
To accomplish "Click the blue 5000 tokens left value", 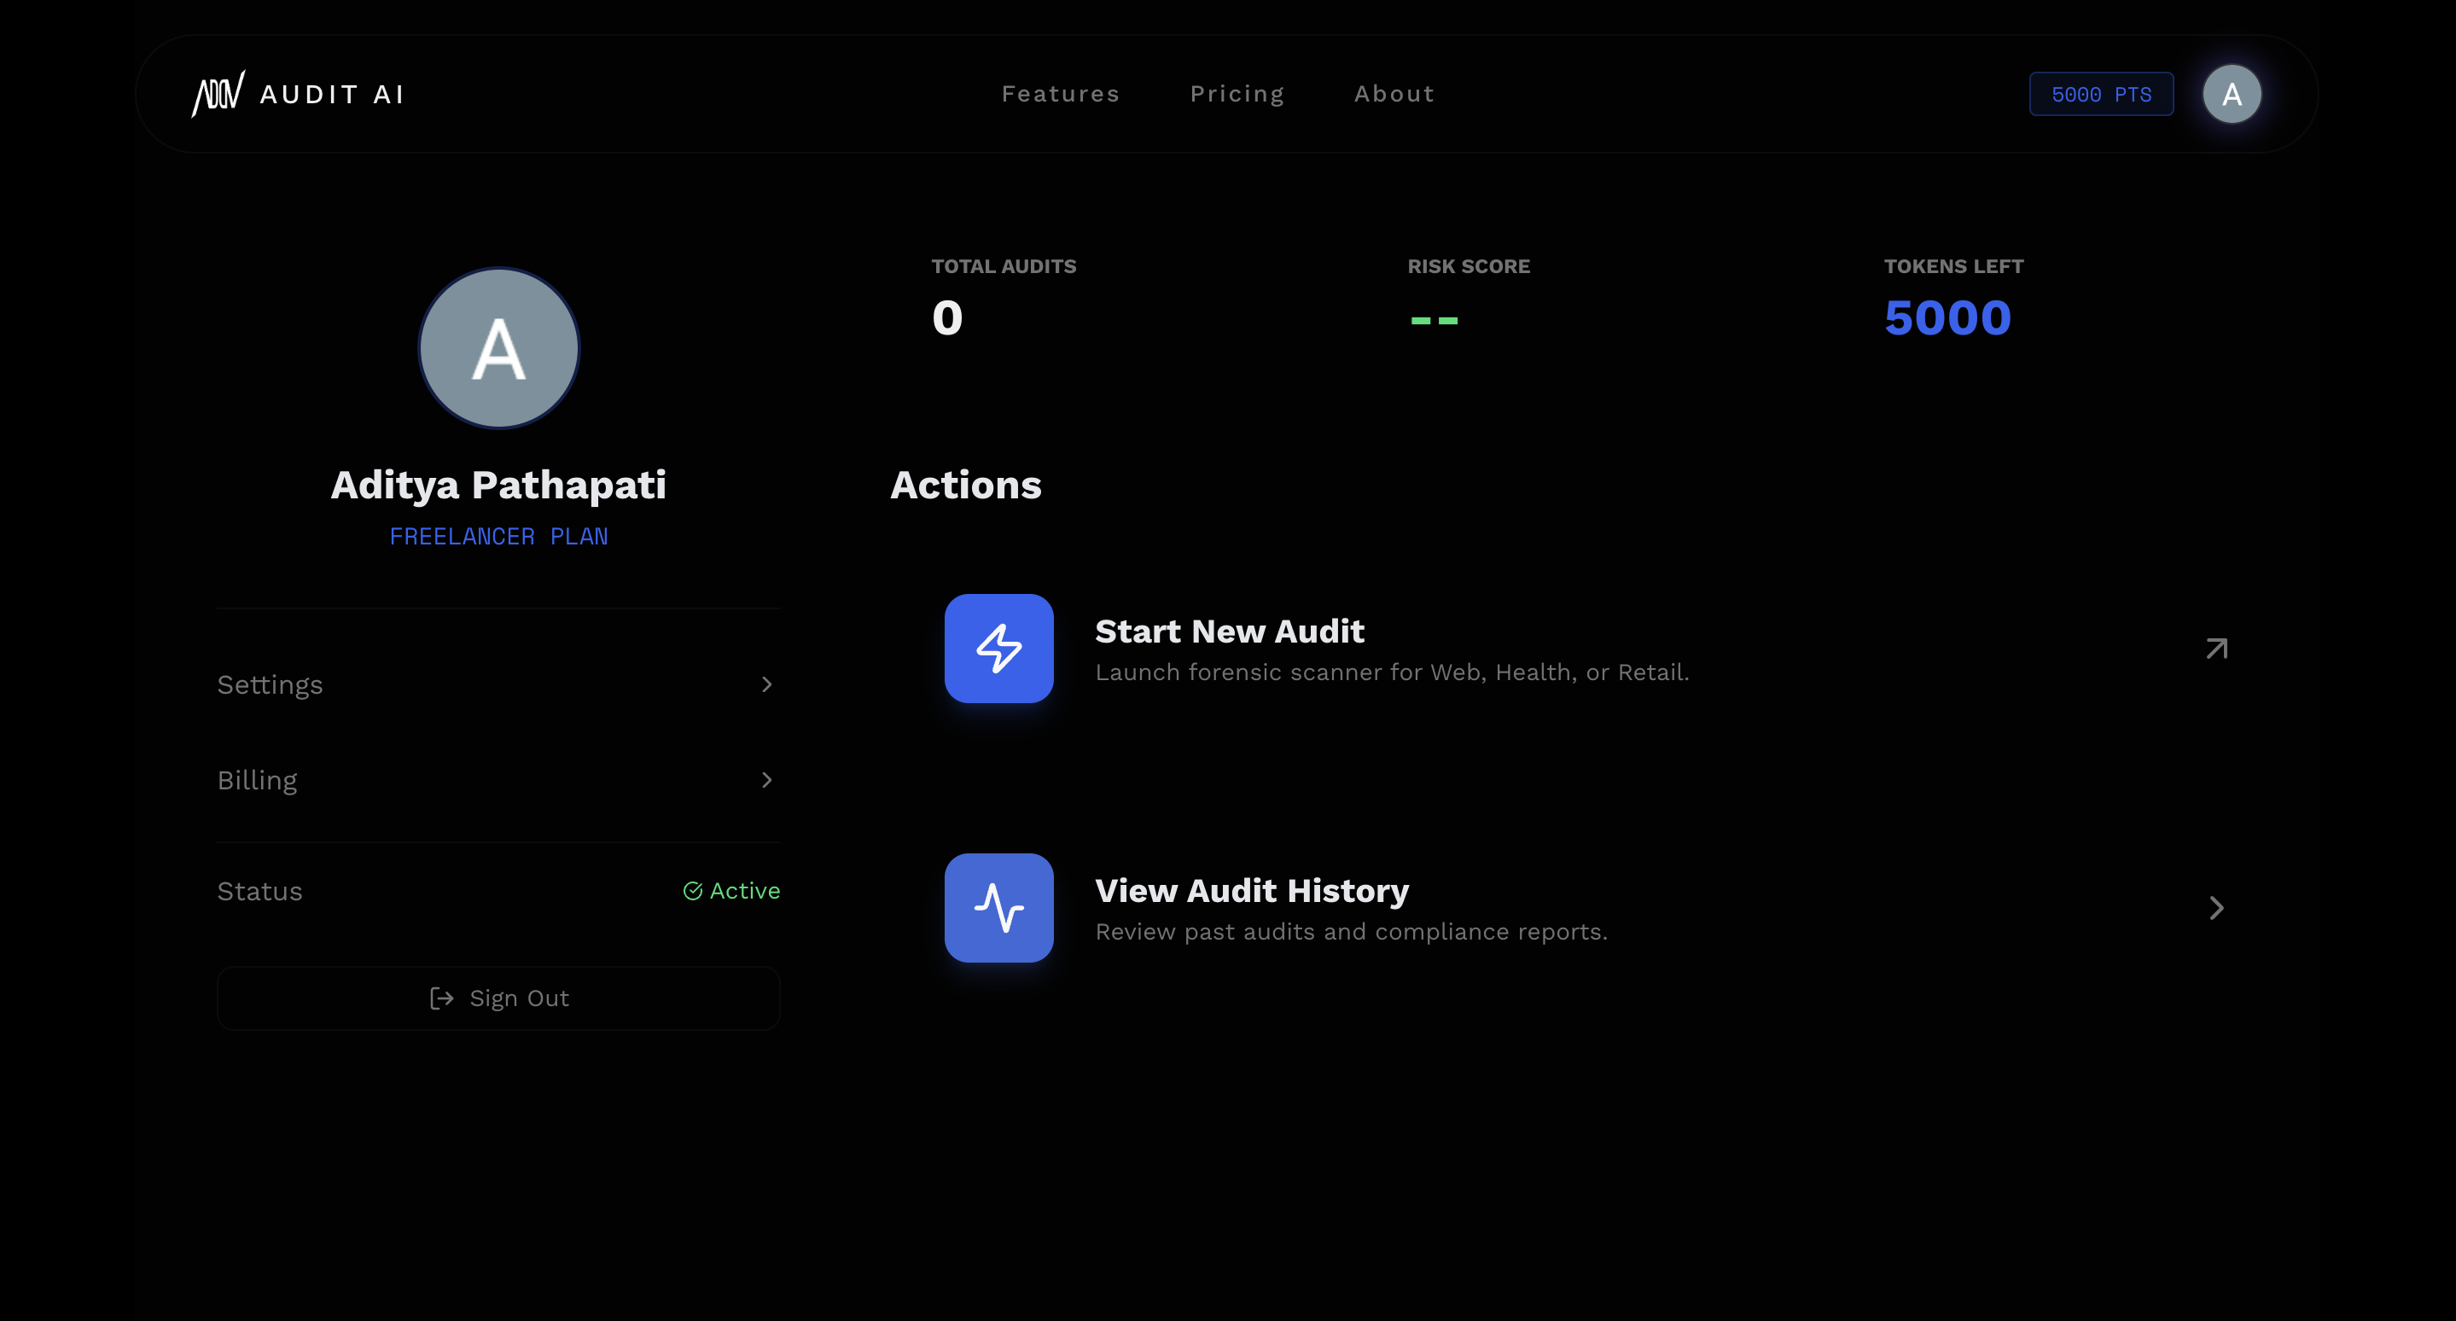I will pyautogui.click(x=1947, y=317).
